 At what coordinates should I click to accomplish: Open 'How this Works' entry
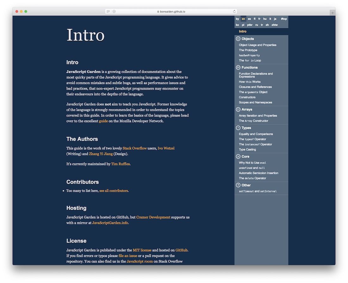(250, 82)
